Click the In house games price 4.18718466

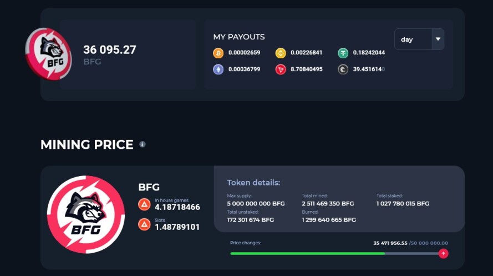177,207
